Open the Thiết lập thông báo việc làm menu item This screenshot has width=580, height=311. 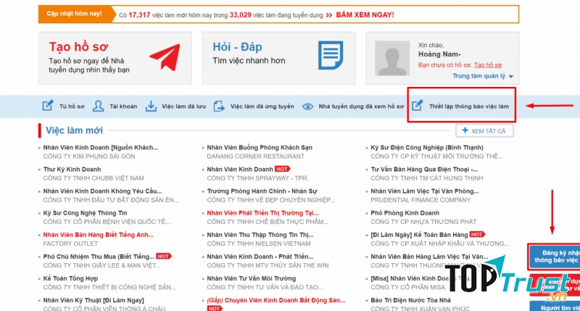(x=469, y=107)
